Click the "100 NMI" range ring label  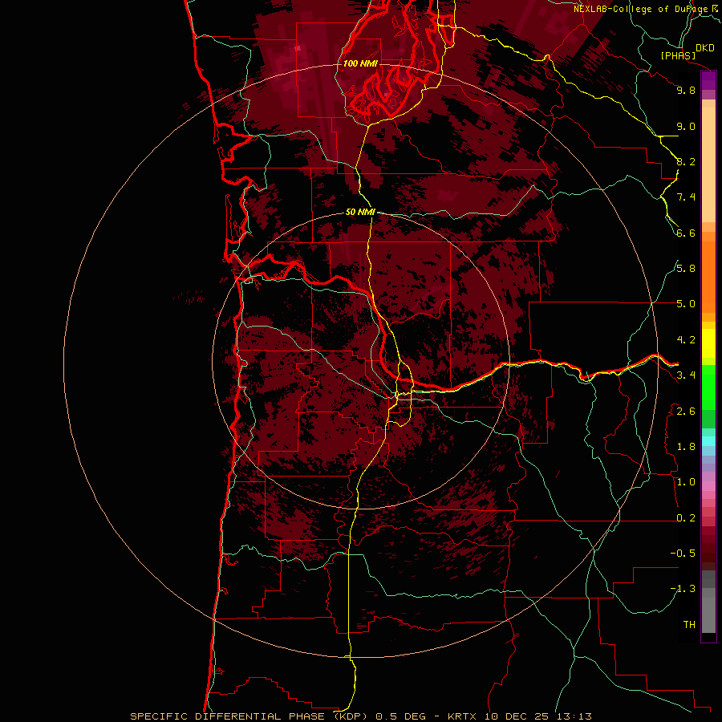[360, 63]
